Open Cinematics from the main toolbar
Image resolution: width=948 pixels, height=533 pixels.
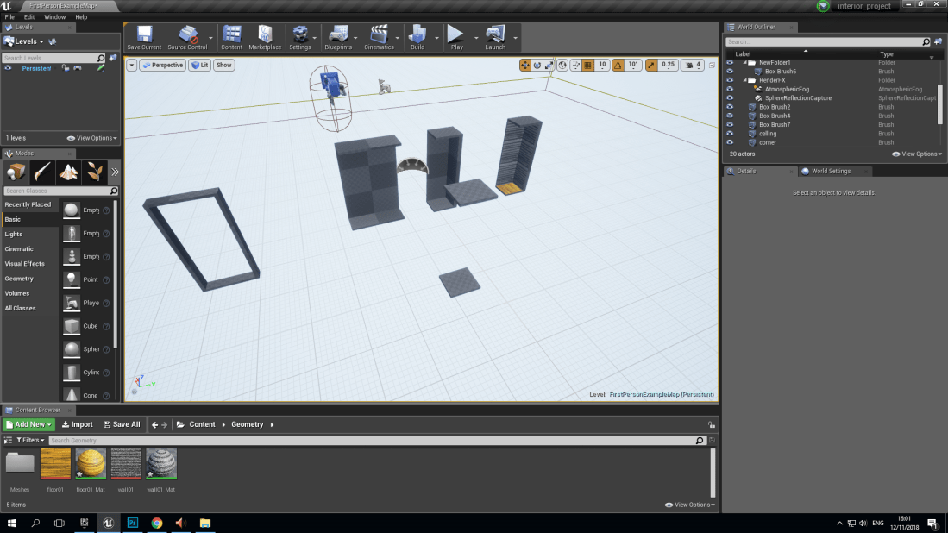(380, 34)
